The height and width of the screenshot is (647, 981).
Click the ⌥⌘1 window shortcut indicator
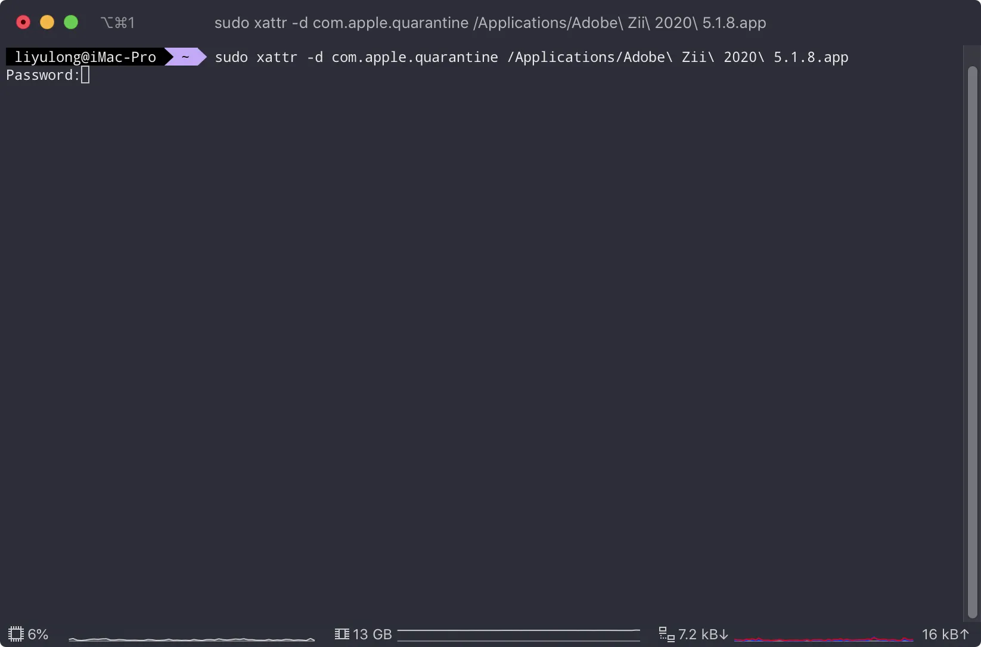tap(118, 23)
